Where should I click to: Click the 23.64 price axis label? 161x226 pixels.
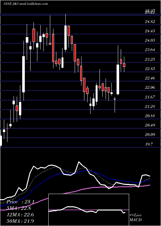pos(150,50)
